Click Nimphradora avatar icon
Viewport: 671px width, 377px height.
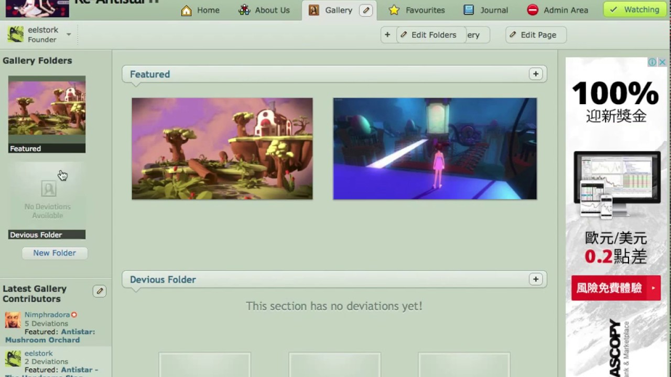(13, 319)
